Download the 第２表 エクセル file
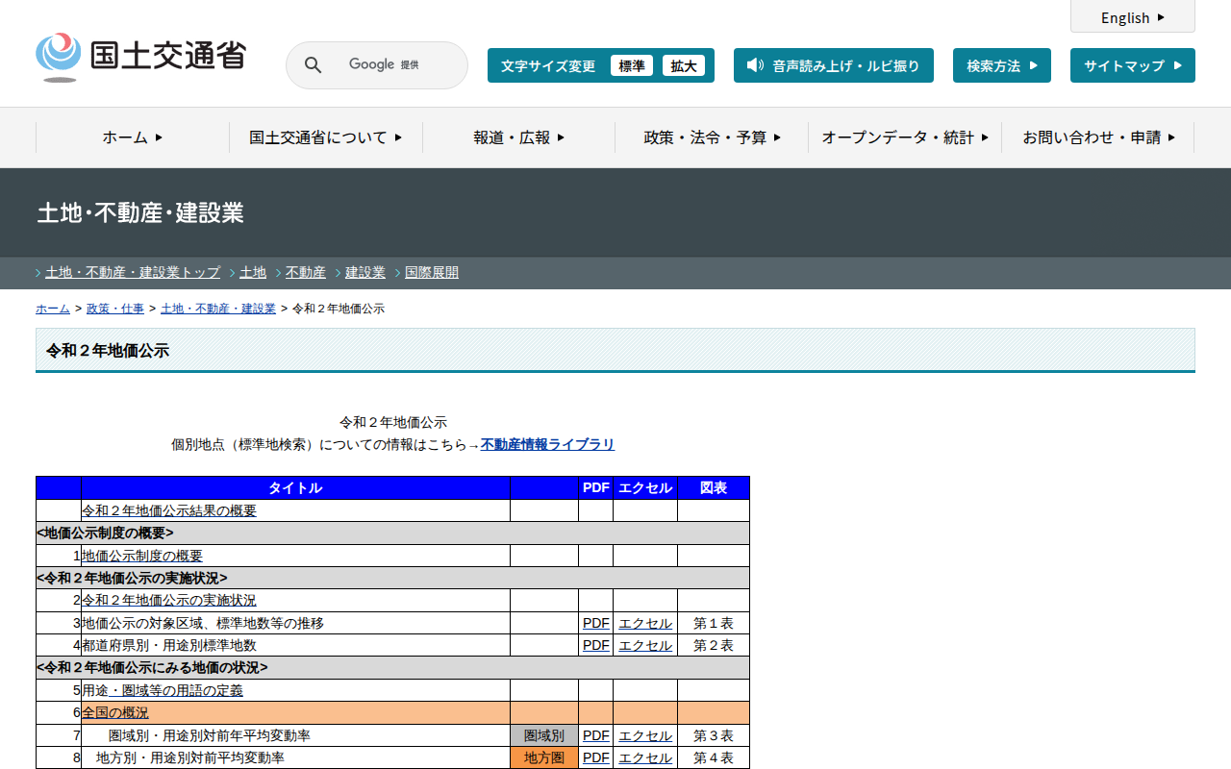Viewport: 1231px width, 769px height. 644,645
